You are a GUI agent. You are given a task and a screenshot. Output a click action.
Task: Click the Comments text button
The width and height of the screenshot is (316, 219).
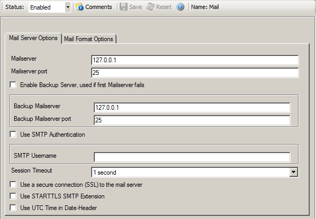(98, 7)
